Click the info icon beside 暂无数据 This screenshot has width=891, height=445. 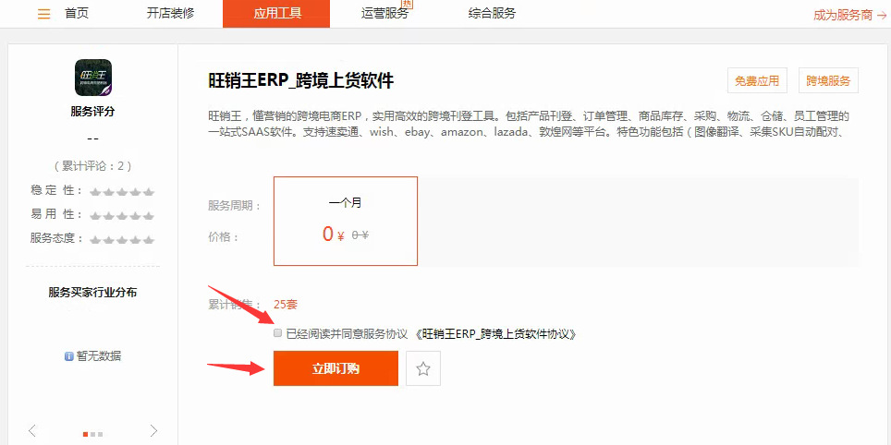coord(68,356)
